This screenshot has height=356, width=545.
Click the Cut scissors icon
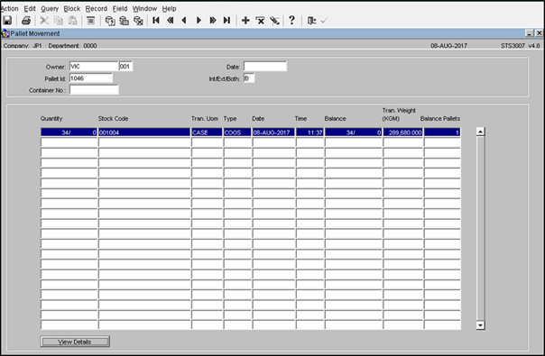[44, 21]
